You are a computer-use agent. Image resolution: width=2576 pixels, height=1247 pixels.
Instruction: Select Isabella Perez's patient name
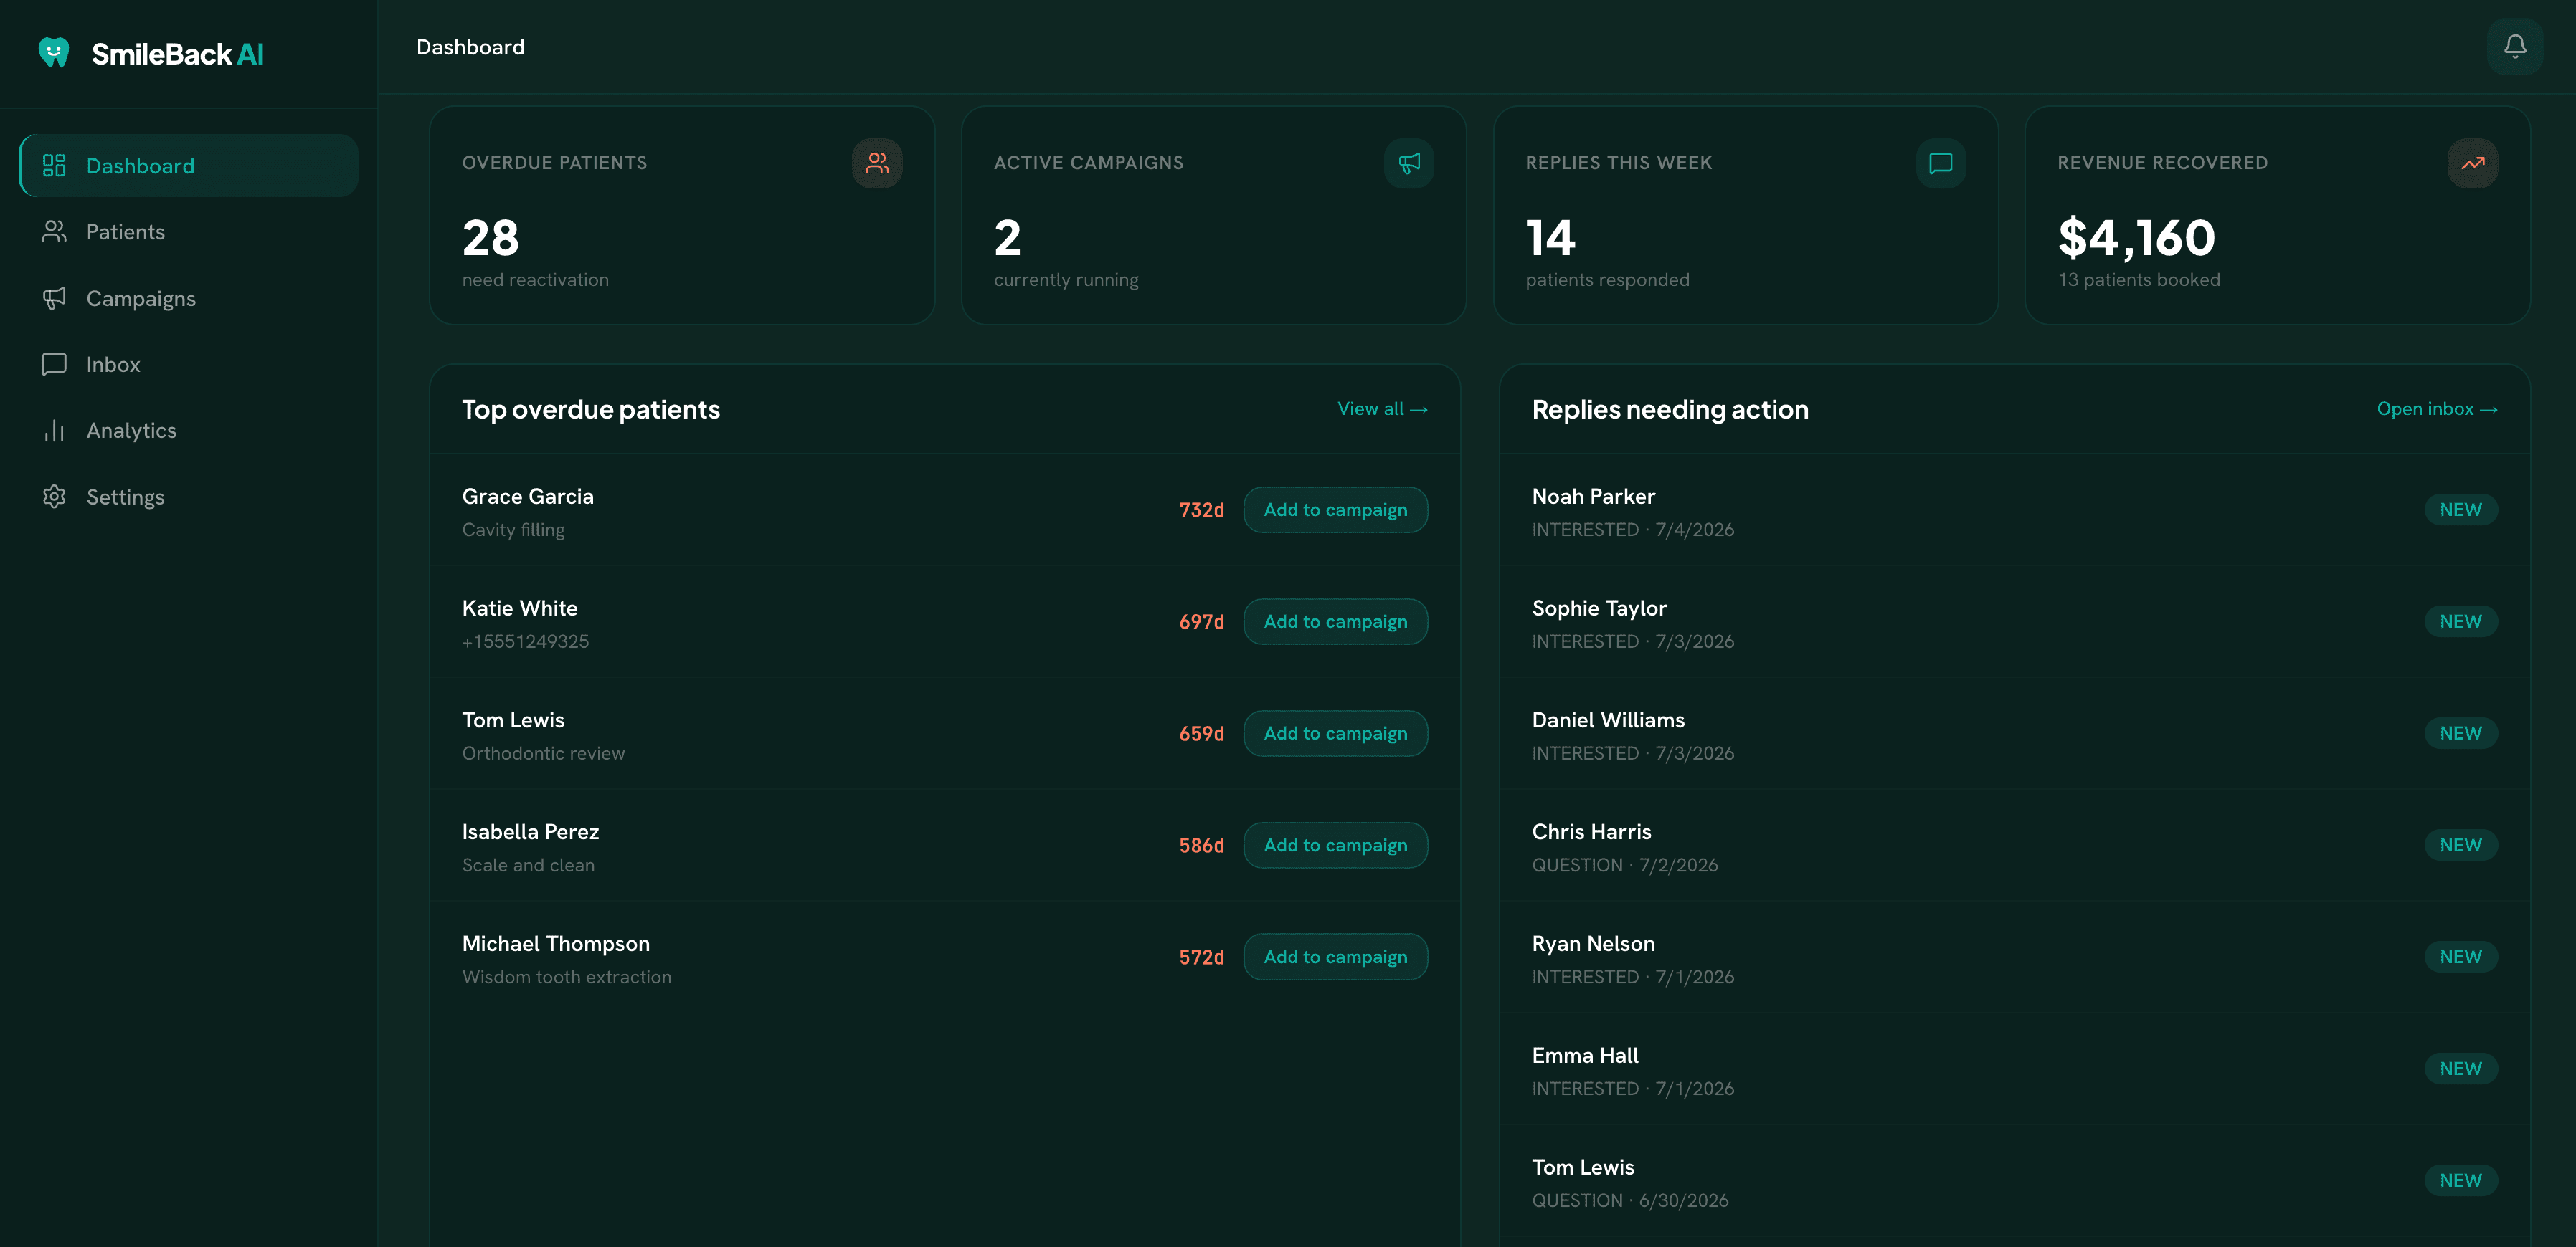pyautogui.click(x=531, y=832)
